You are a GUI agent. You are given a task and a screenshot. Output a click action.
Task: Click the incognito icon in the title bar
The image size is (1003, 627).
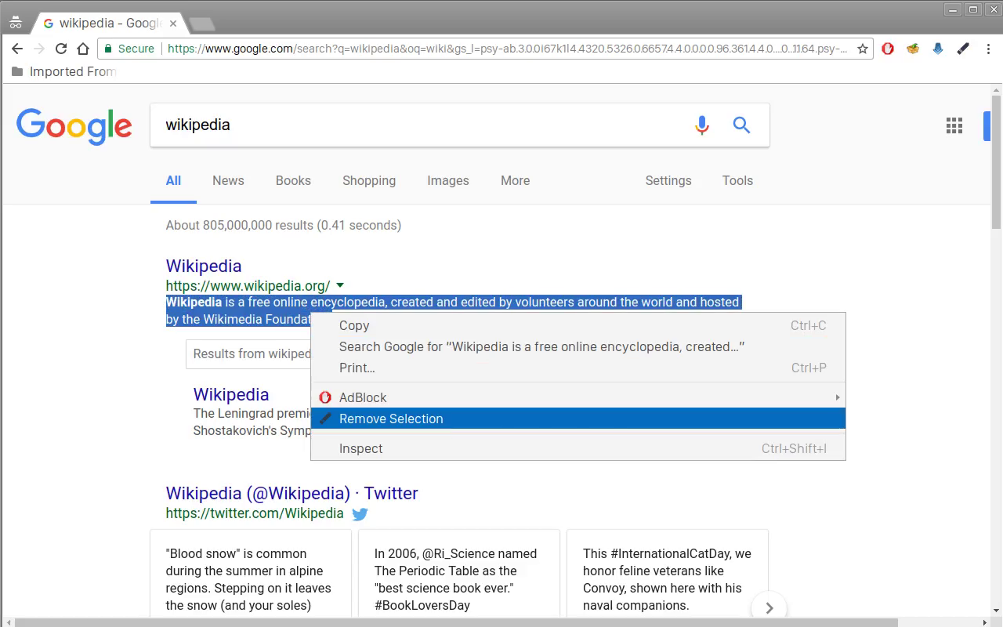tap(16, 22)
